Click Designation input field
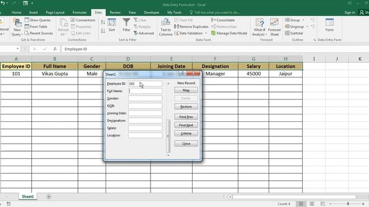369x207 pixels. coord(145,120)
